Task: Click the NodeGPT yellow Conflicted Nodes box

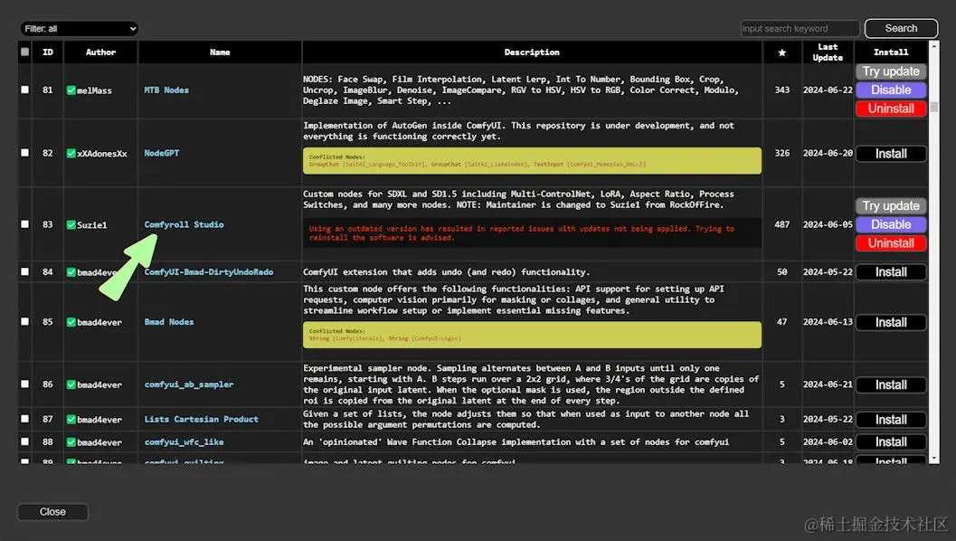Action: tap(532, 160)
